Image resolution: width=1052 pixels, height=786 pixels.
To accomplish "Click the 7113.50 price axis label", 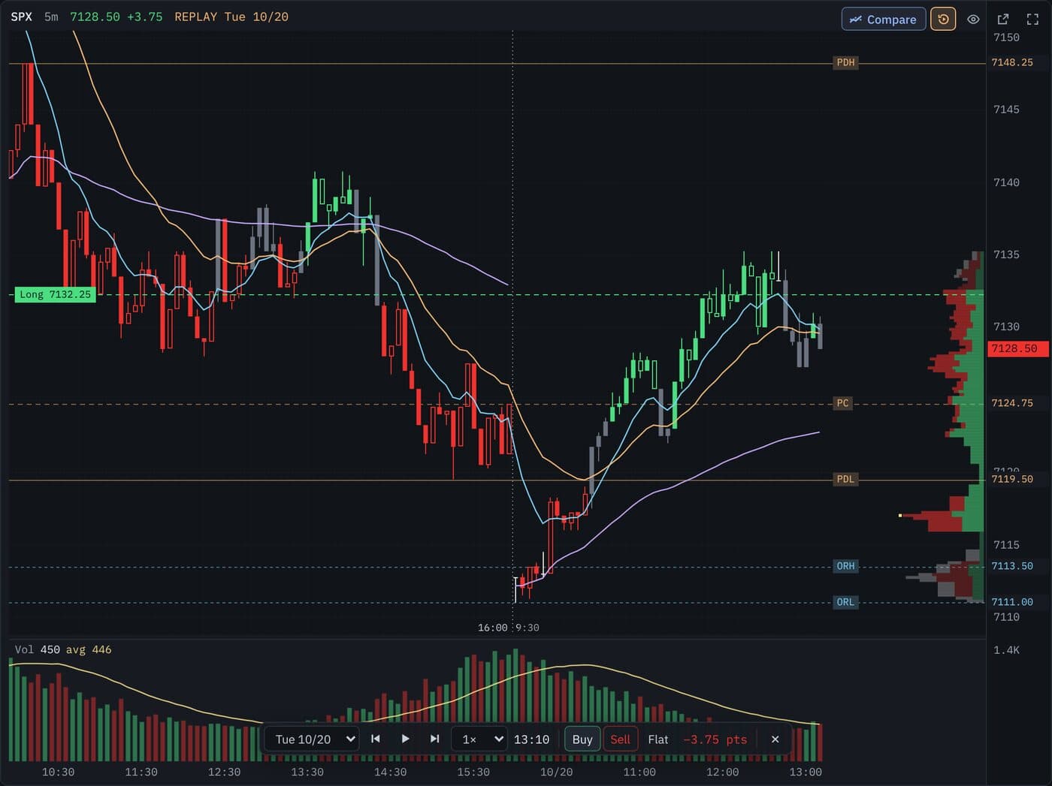I will pos(1012,566).
